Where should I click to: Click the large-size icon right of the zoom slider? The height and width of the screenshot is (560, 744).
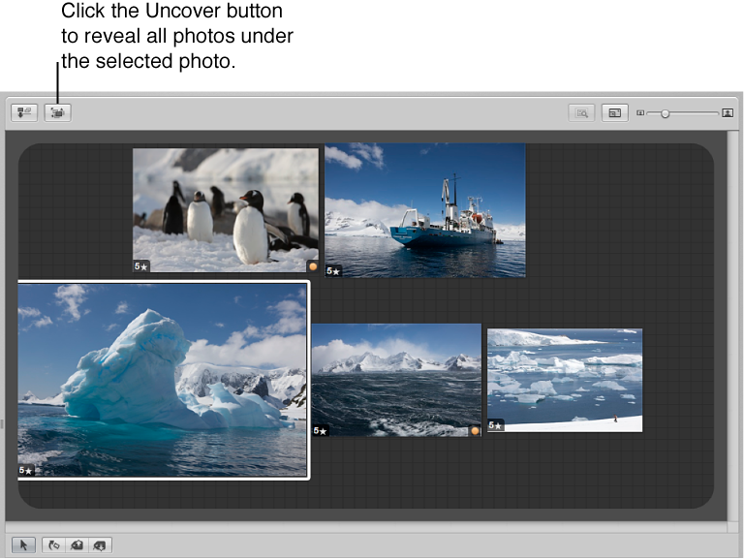pyautogui.click(x=727, y=113)
